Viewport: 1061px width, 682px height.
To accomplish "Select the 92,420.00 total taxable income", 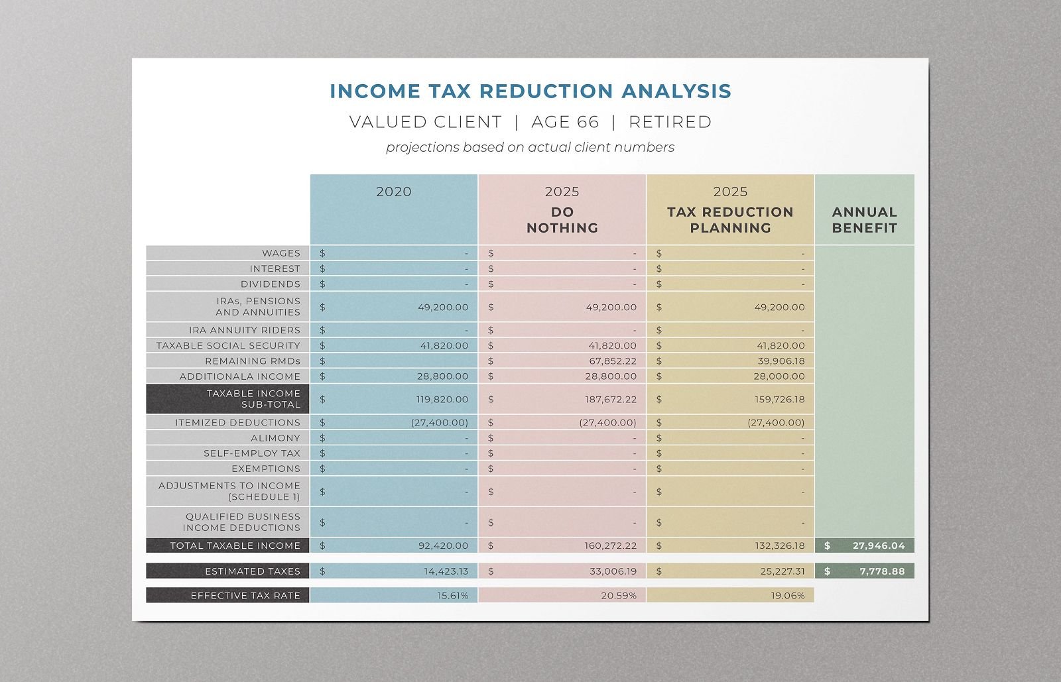I will pos(443,545).
